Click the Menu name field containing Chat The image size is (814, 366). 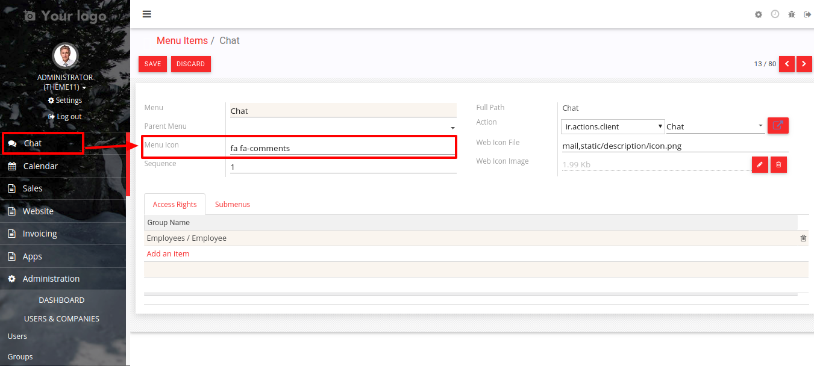(x=343, y=111)
